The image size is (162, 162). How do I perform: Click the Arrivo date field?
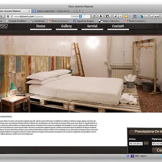[x=136, y=144]
